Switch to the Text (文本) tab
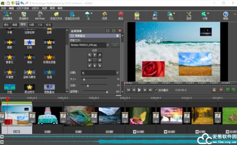The height and width of the screenshot is (145, 237). click(40, 25)
